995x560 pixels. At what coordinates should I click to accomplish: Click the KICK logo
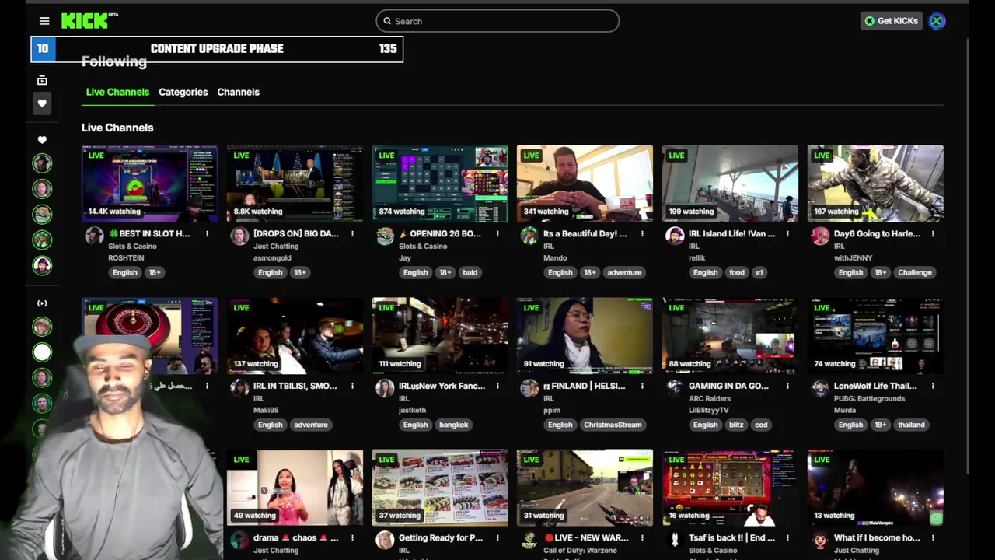89,21
